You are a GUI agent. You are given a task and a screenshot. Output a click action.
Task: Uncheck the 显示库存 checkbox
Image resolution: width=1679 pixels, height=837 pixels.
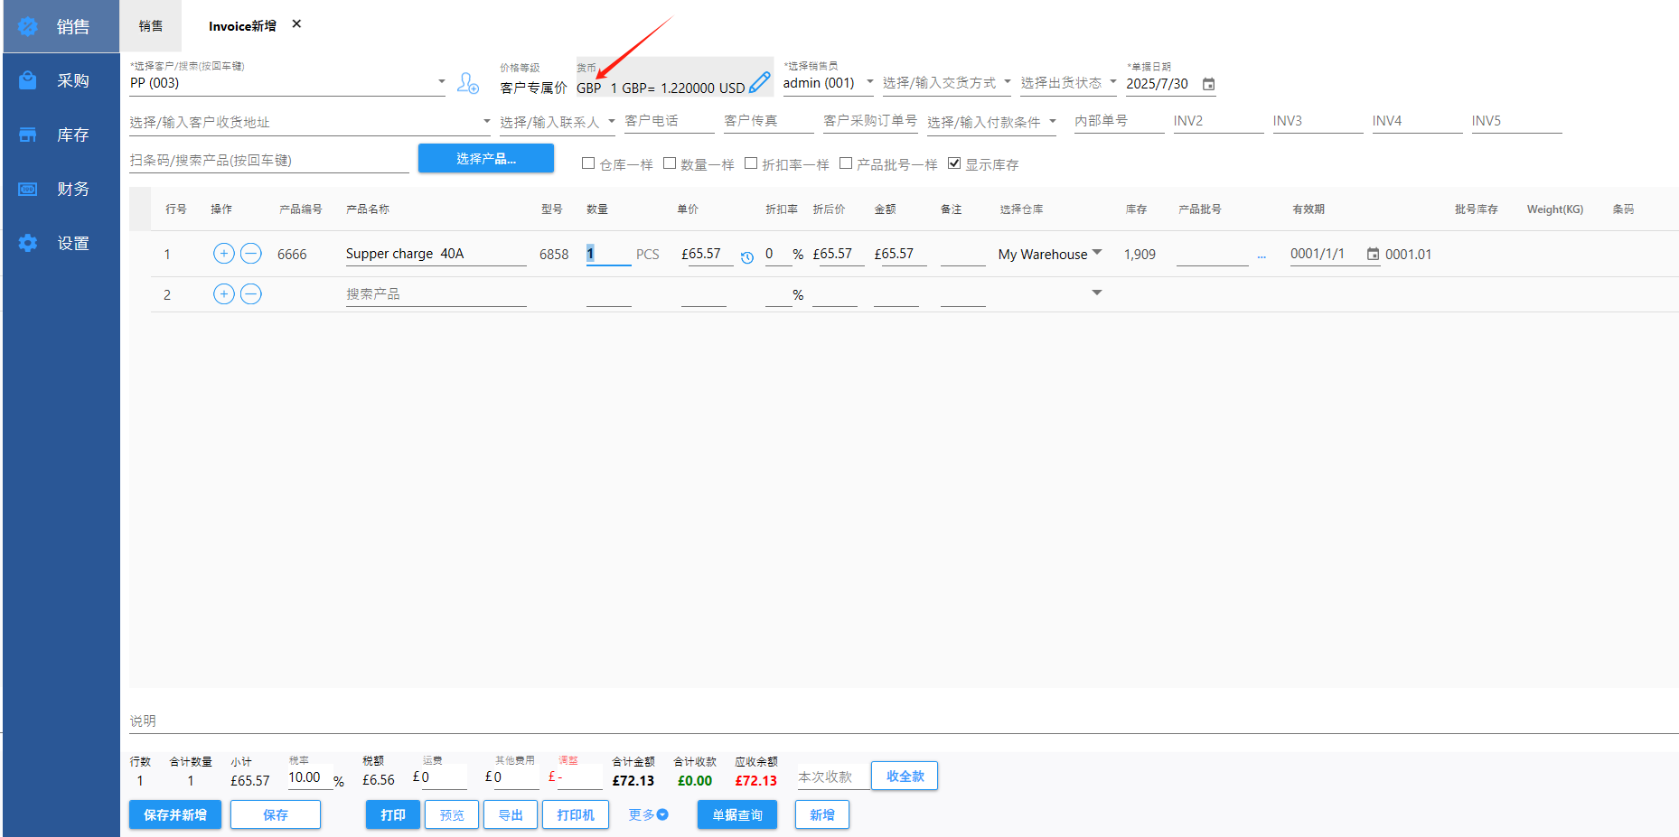coord(954,163)
